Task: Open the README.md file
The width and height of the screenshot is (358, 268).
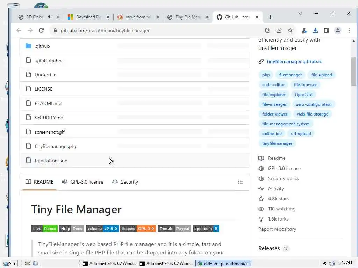Action: click(x=48, y=103)
